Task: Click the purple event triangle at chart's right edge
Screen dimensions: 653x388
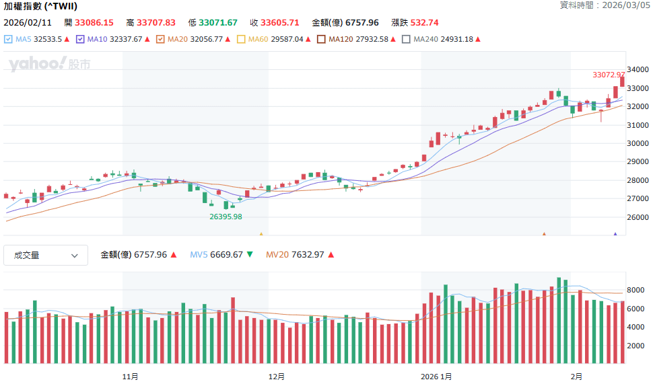Action: (615, 234)
